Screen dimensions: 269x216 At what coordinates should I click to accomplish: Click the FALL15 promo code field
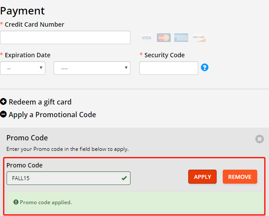pyautogui.click(x=69, y=178)
